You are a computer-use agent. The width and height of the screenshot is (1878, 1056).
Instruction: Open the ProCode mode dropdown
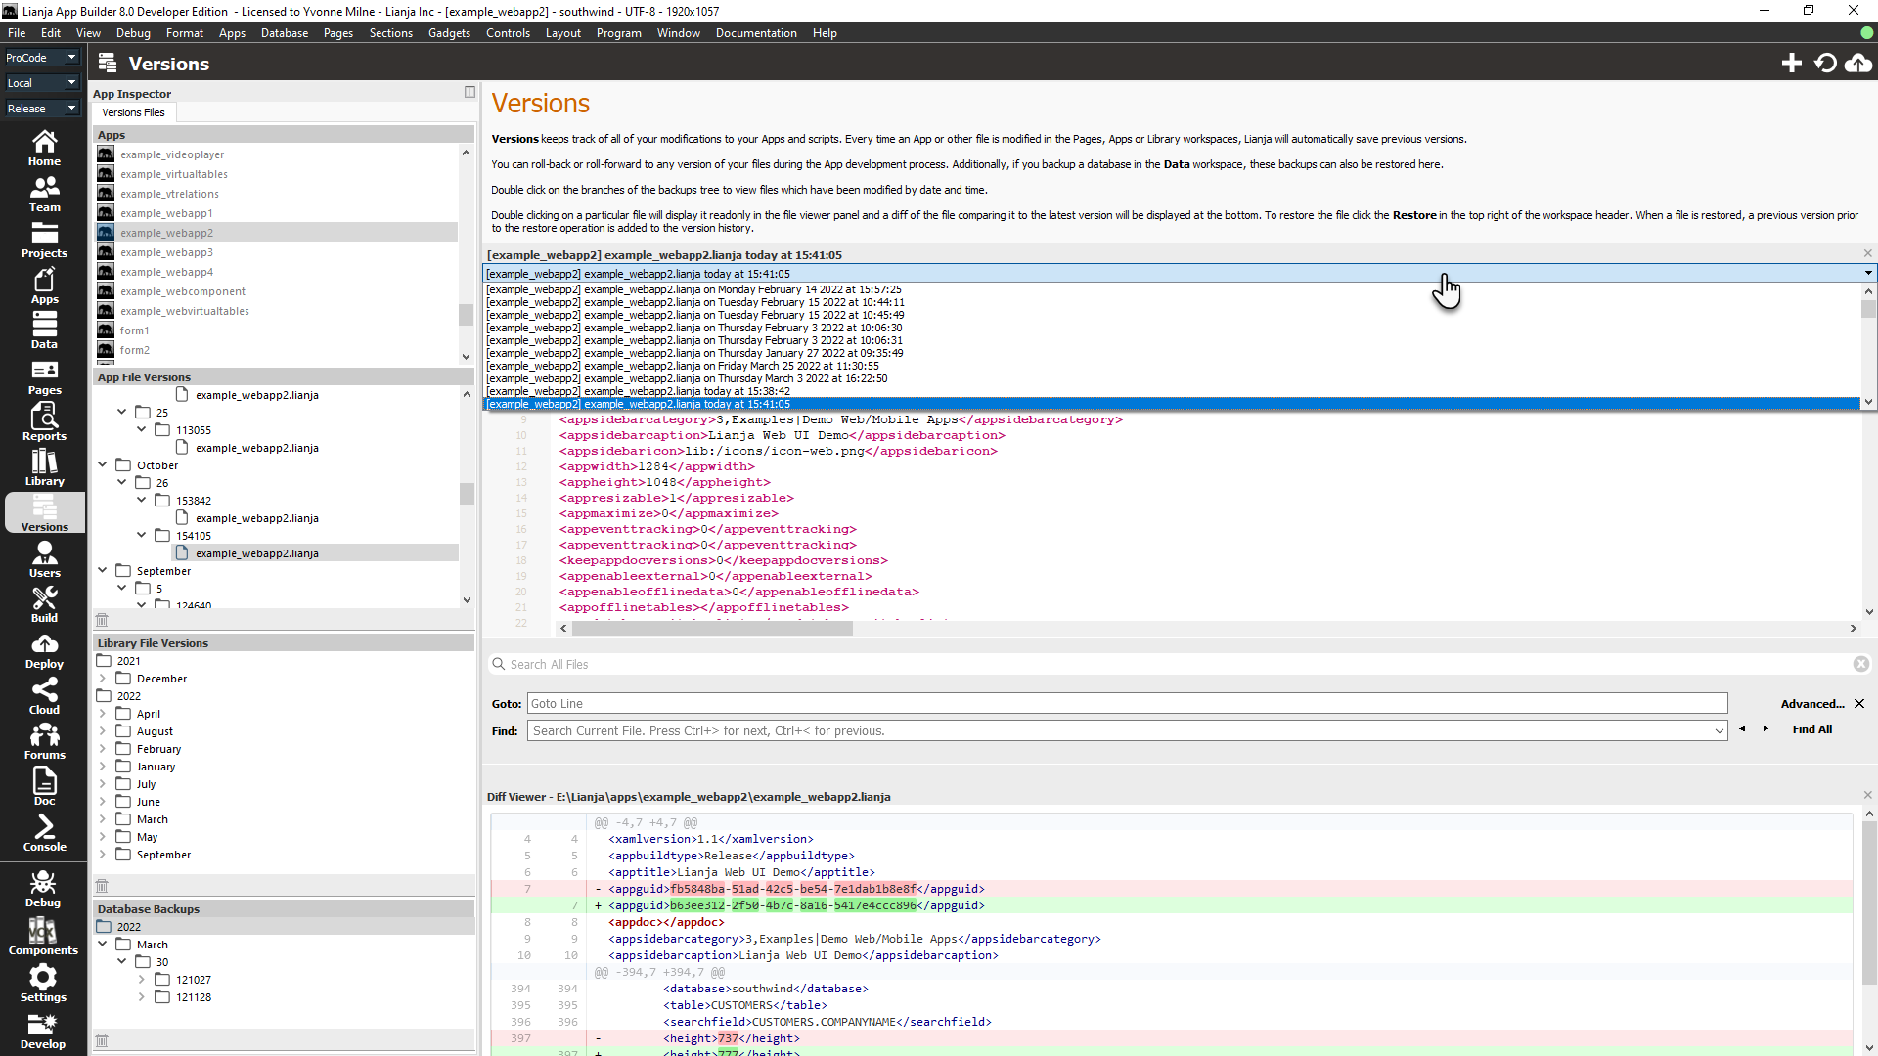point(41,58)
